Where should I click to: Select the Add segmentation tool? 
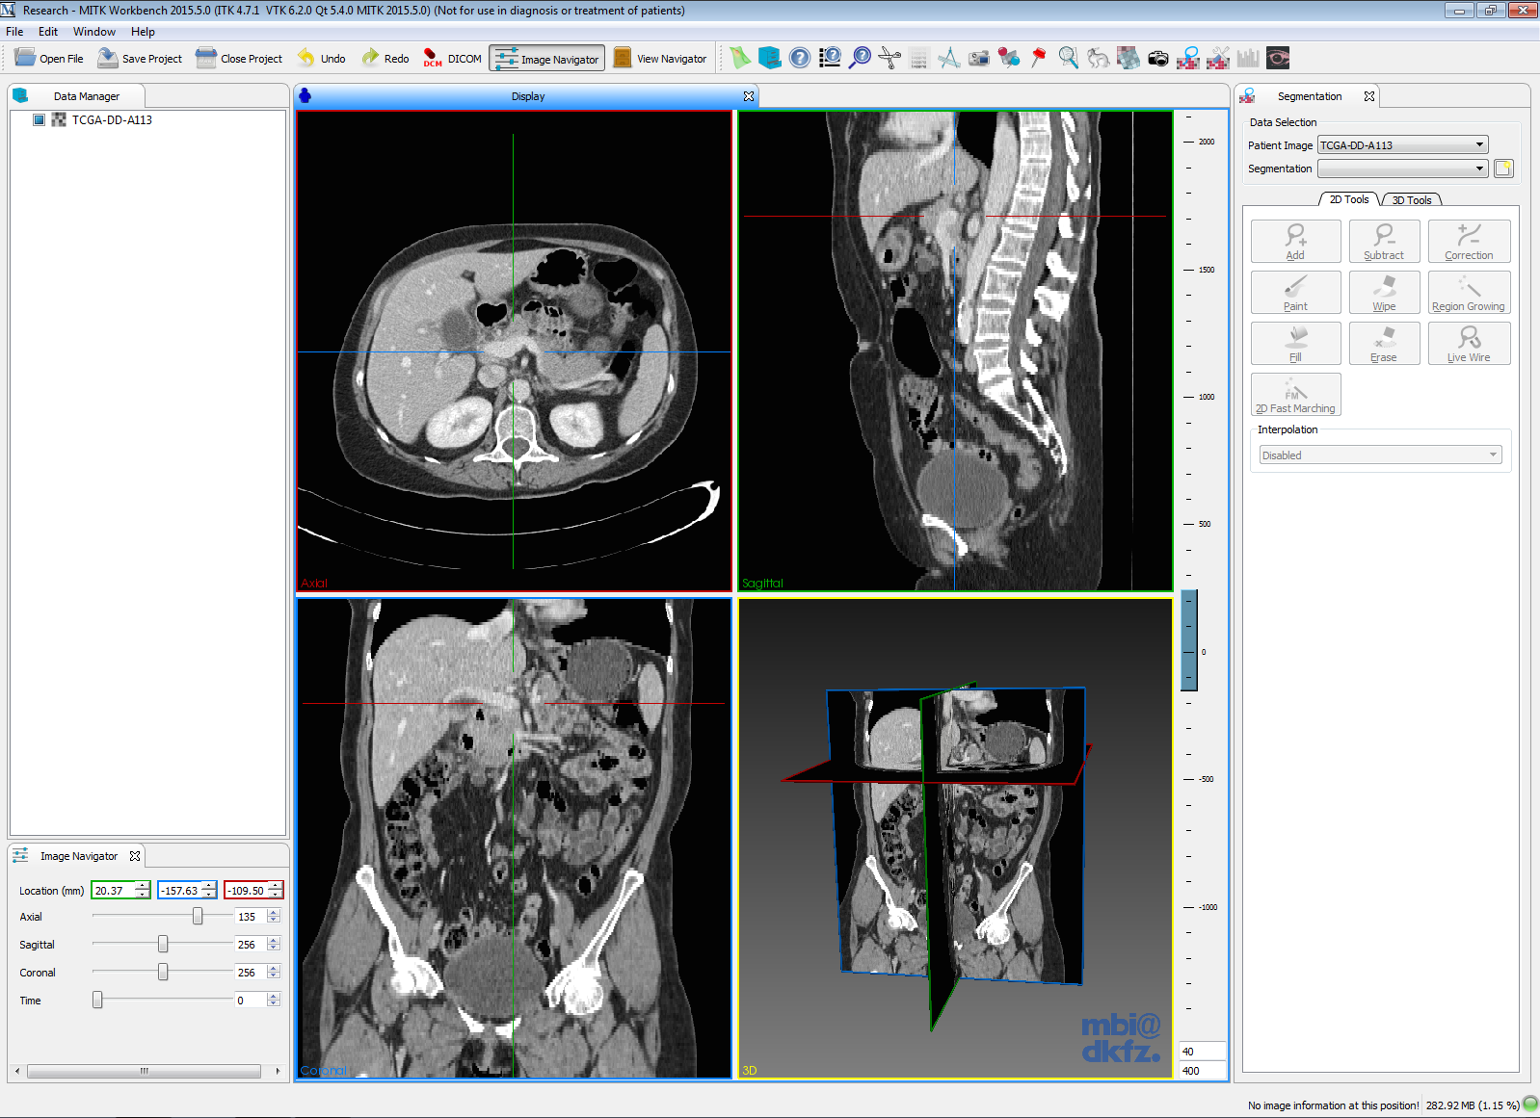click(x=1295, y=242)
